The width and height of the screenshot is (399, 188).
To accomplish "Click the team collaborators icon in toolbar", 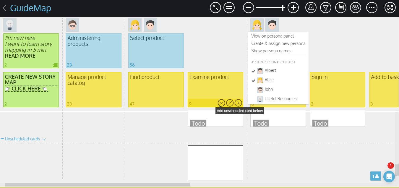I will 356,8.
